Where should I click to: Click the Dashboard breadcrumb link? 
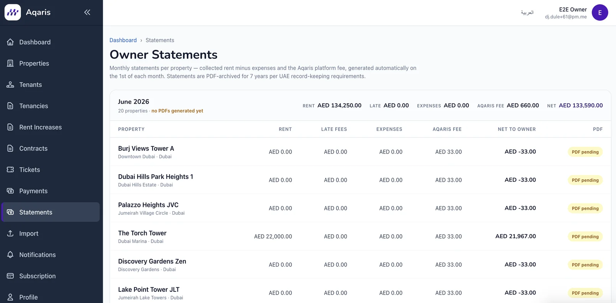point(123,40)
